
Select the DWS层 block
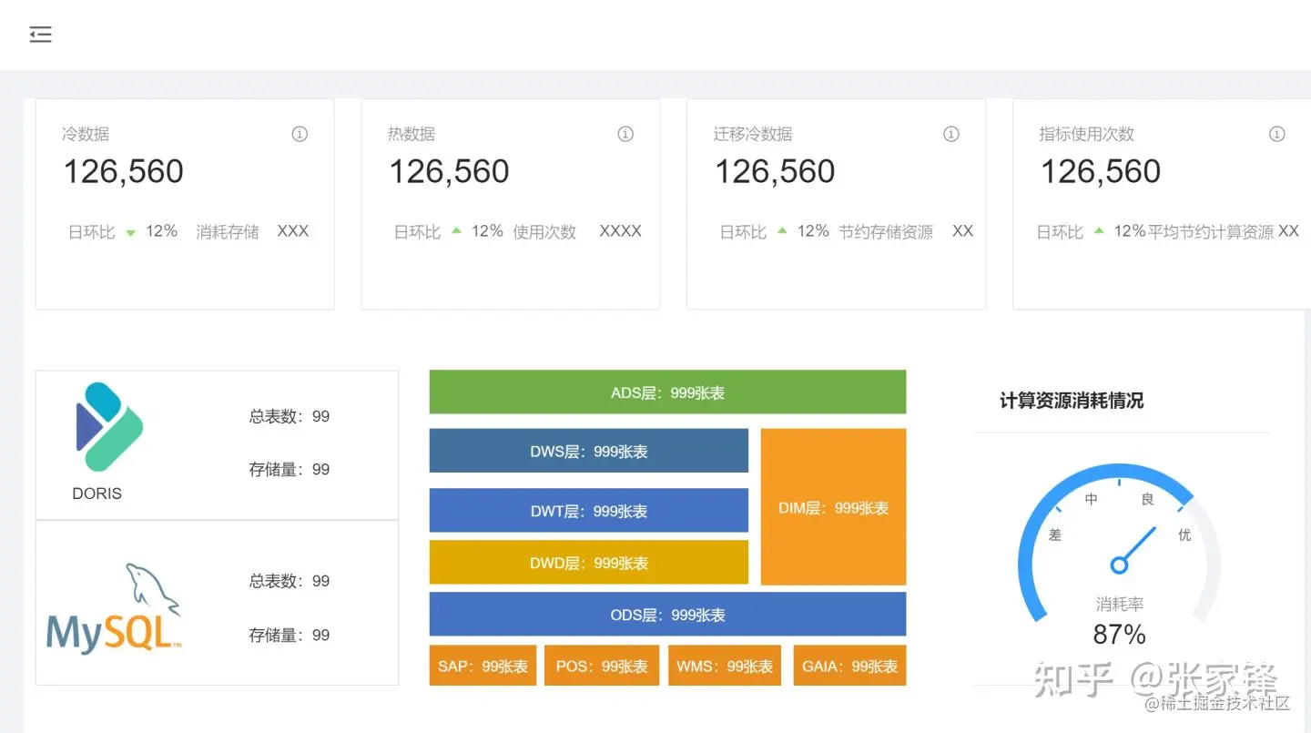pyautogui.click(x=589, y=451)
